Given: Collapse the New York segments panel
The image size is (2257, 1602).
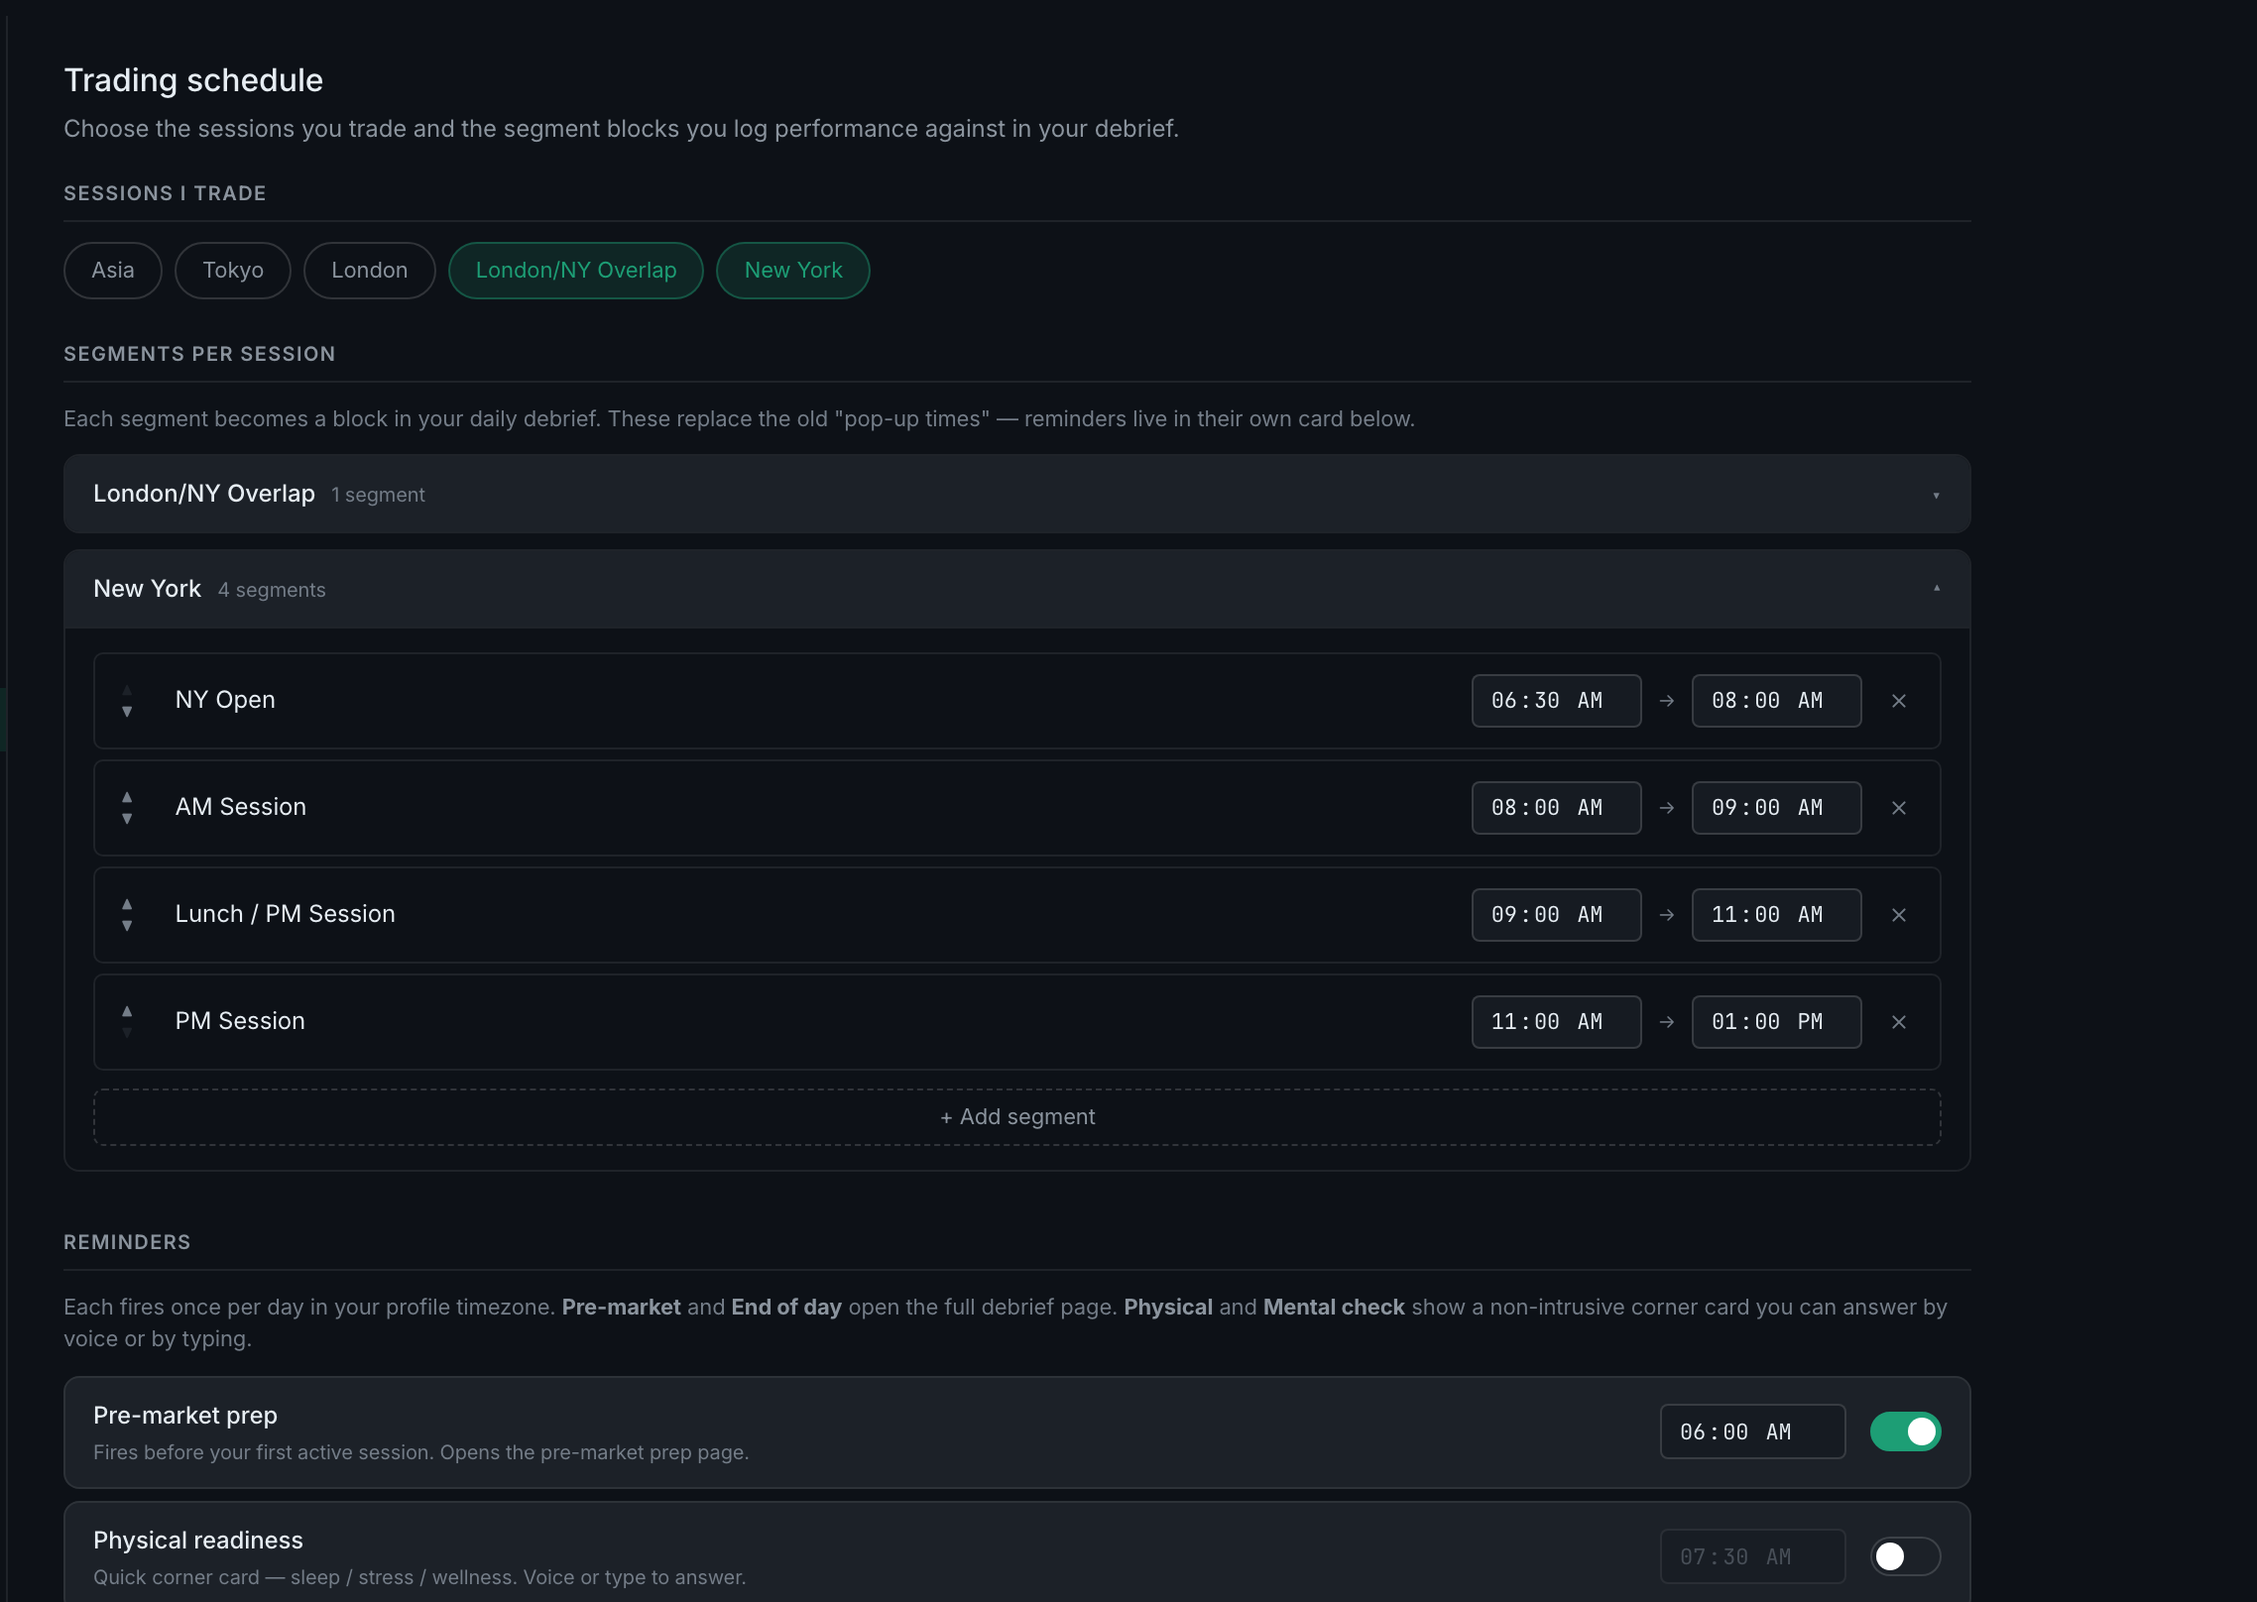Looking at the screenshot, I should (1017, 589).
